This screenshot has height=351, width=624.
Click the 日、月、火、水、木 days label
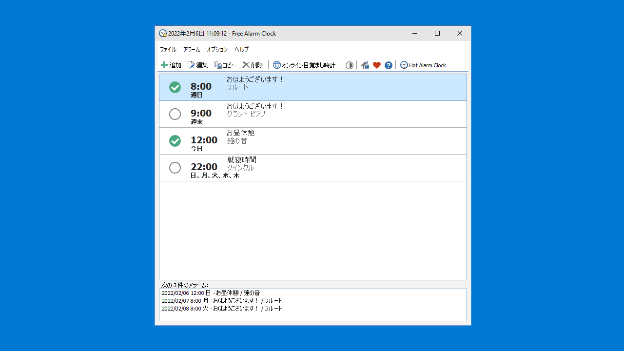click(215, 175)
